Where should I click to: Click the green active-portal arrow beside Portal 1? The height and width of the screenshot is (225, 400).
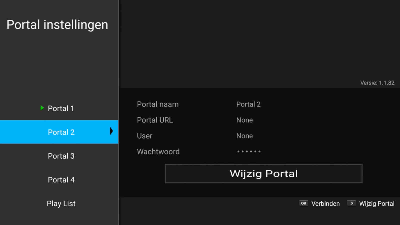(42, 108)
